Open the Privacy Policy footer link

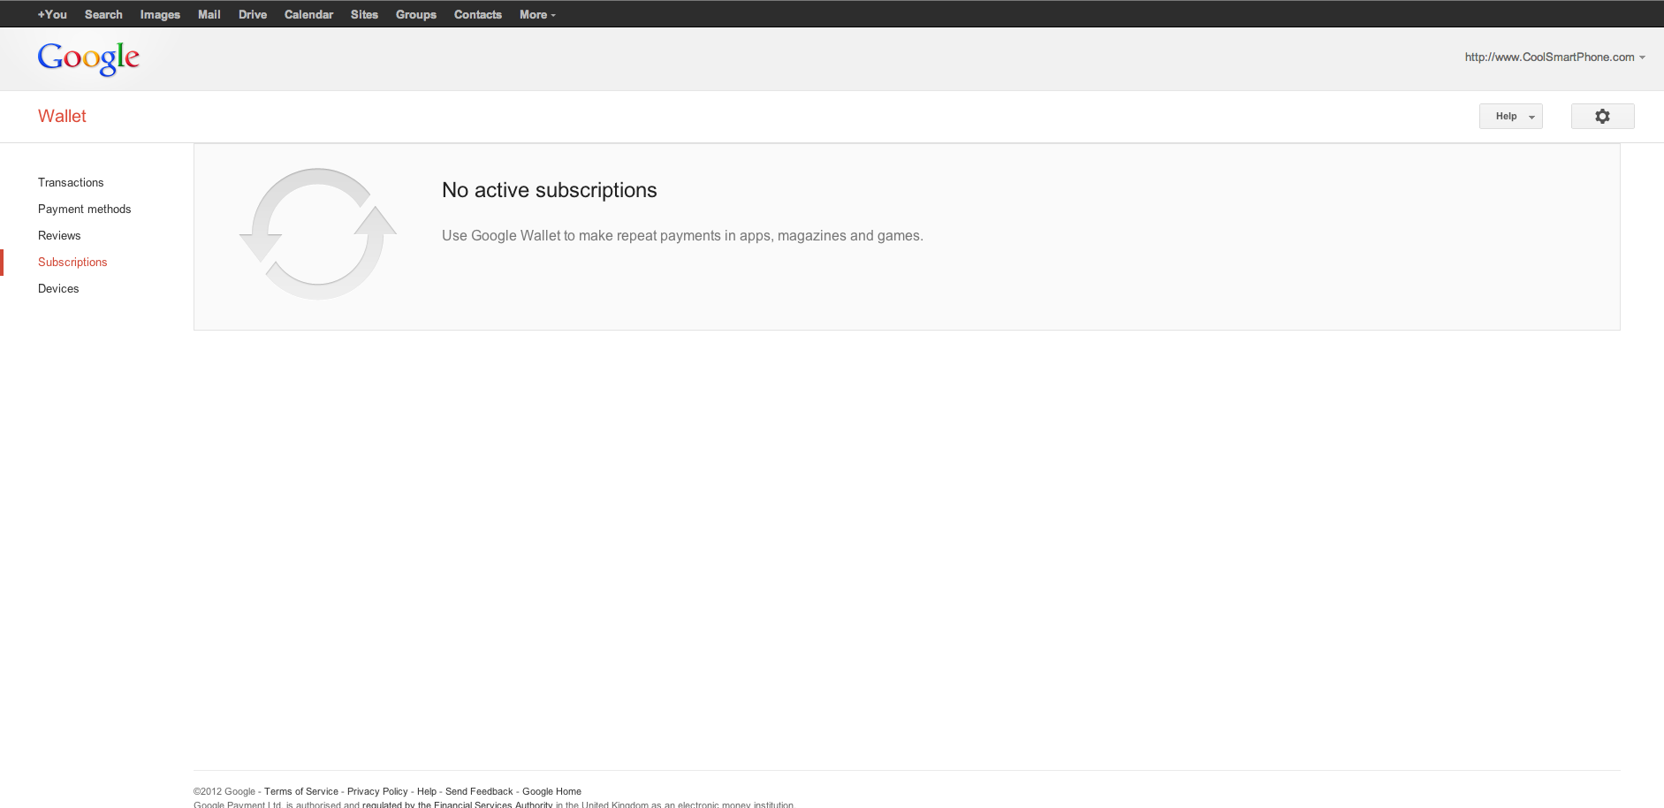[x=377, y=791]
